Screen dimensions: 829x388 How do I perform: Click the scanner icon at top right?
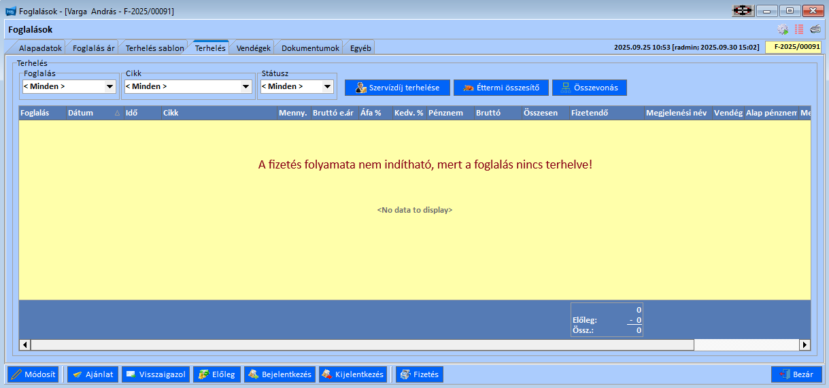pos(815,29)
